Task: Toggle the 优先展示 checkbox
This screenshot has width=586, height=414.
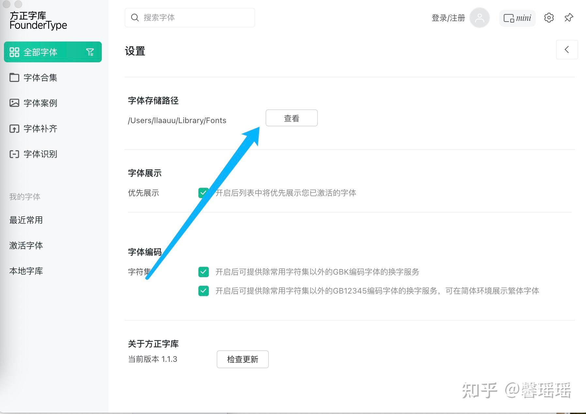Action: coord(203,193)
